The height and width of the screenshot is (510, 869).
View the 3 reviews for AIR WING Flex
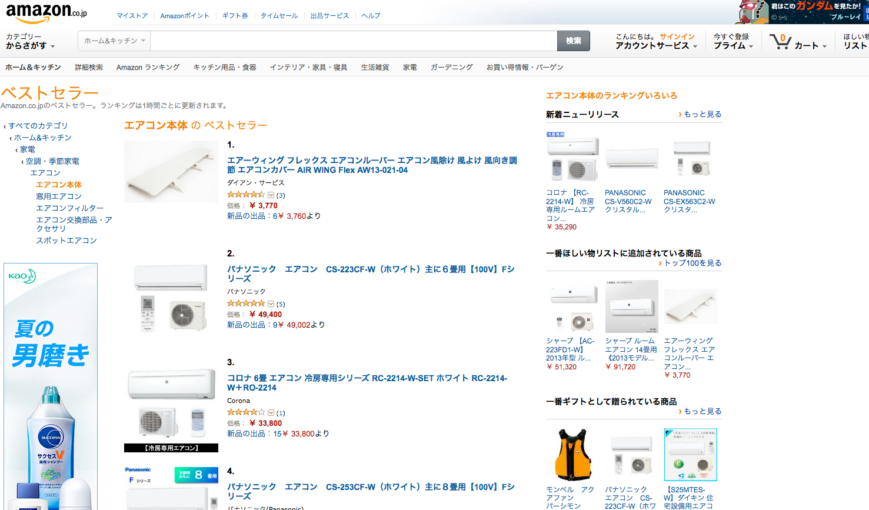point(281,195)
